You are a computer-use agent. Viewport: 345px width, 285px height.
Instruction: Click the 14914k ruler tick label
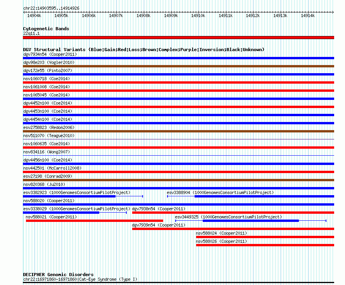coord(308,15)
